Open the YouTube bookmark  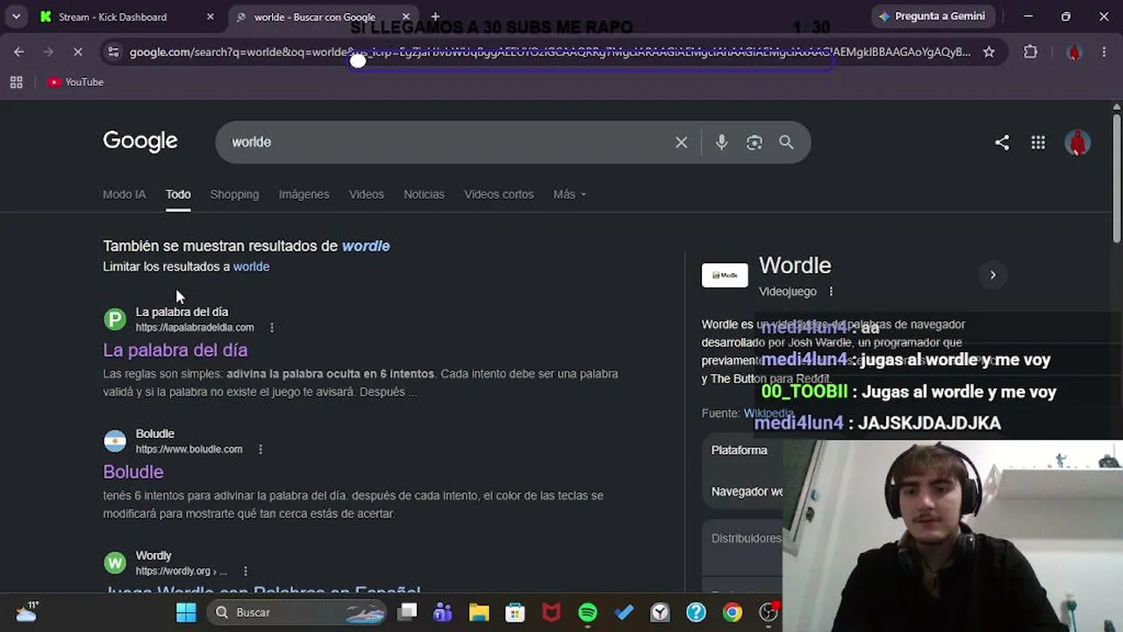click(76, 82)
